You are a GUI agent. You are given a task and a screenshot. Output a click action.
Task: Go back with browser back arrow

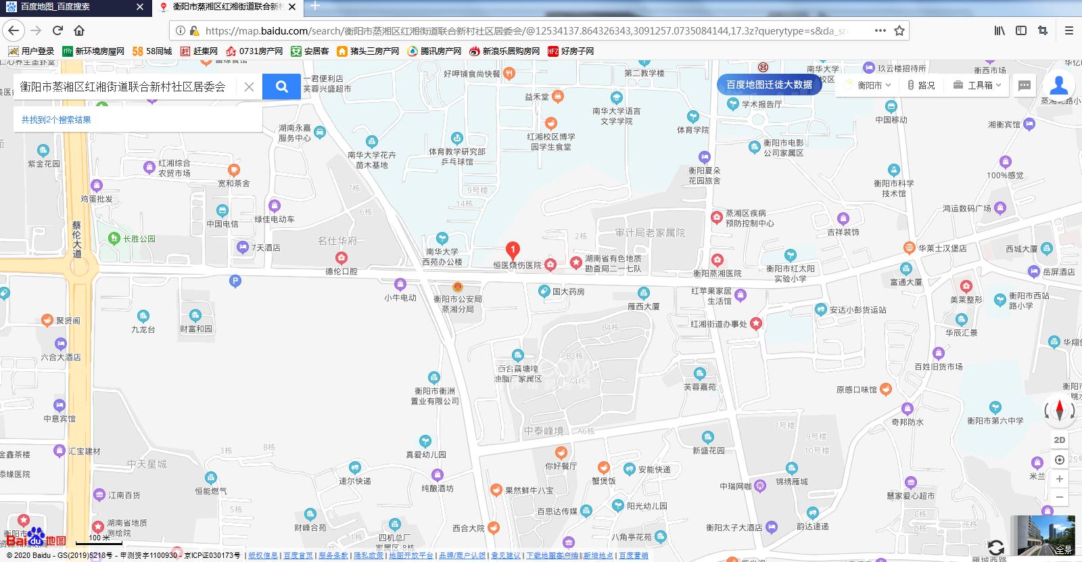(14, 30)
